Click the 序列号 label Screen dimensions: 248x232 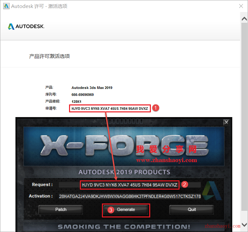click(x=51, y=94)
